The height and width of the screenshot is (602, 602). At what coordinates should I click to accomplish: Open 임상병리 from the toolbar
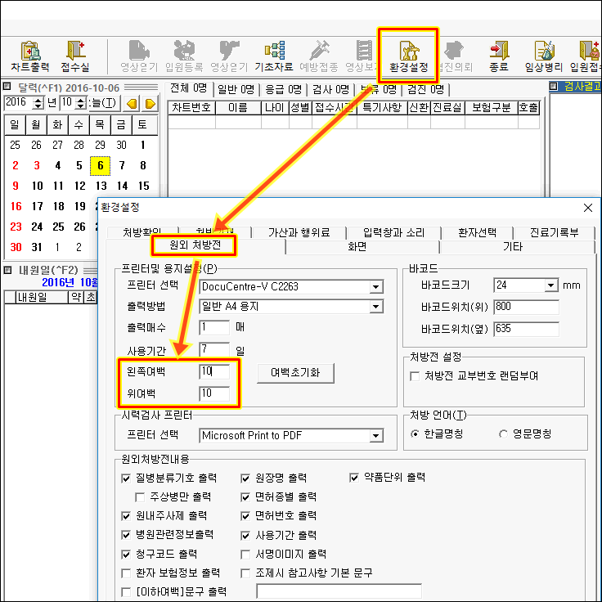544,55
